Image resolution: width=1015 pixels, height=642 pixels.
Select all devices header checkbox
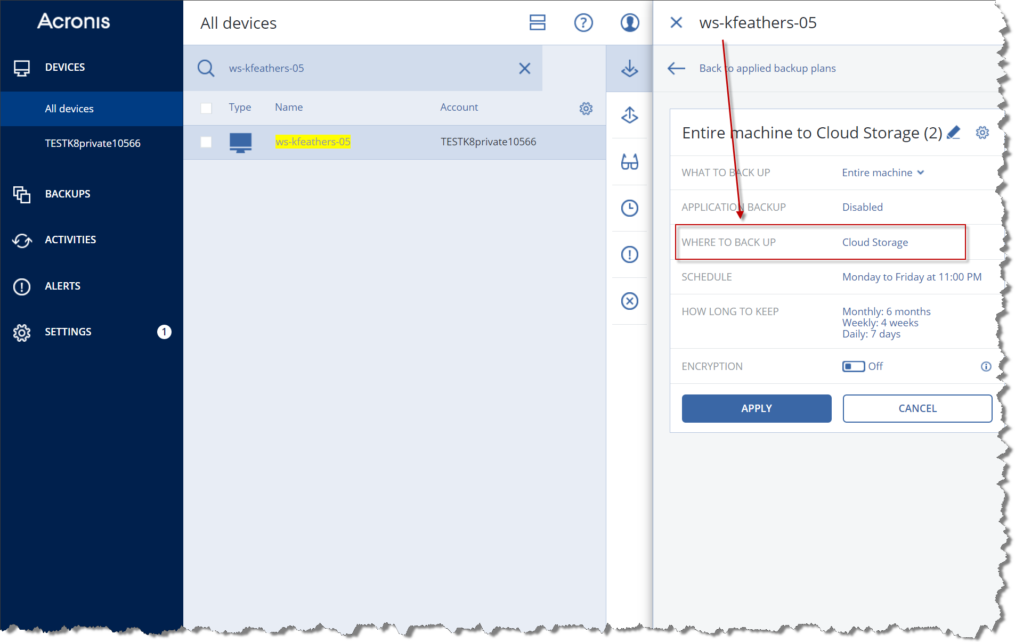(206, 108)
